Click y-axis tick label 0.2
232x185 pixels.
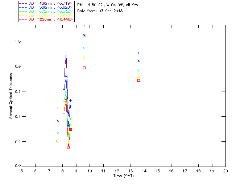(x=18, y=142)
